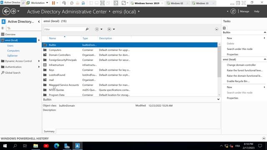Viewport: 267px width, 150px height.
Task: Click Raise the forest functional level
Action: tap(244, 70)
